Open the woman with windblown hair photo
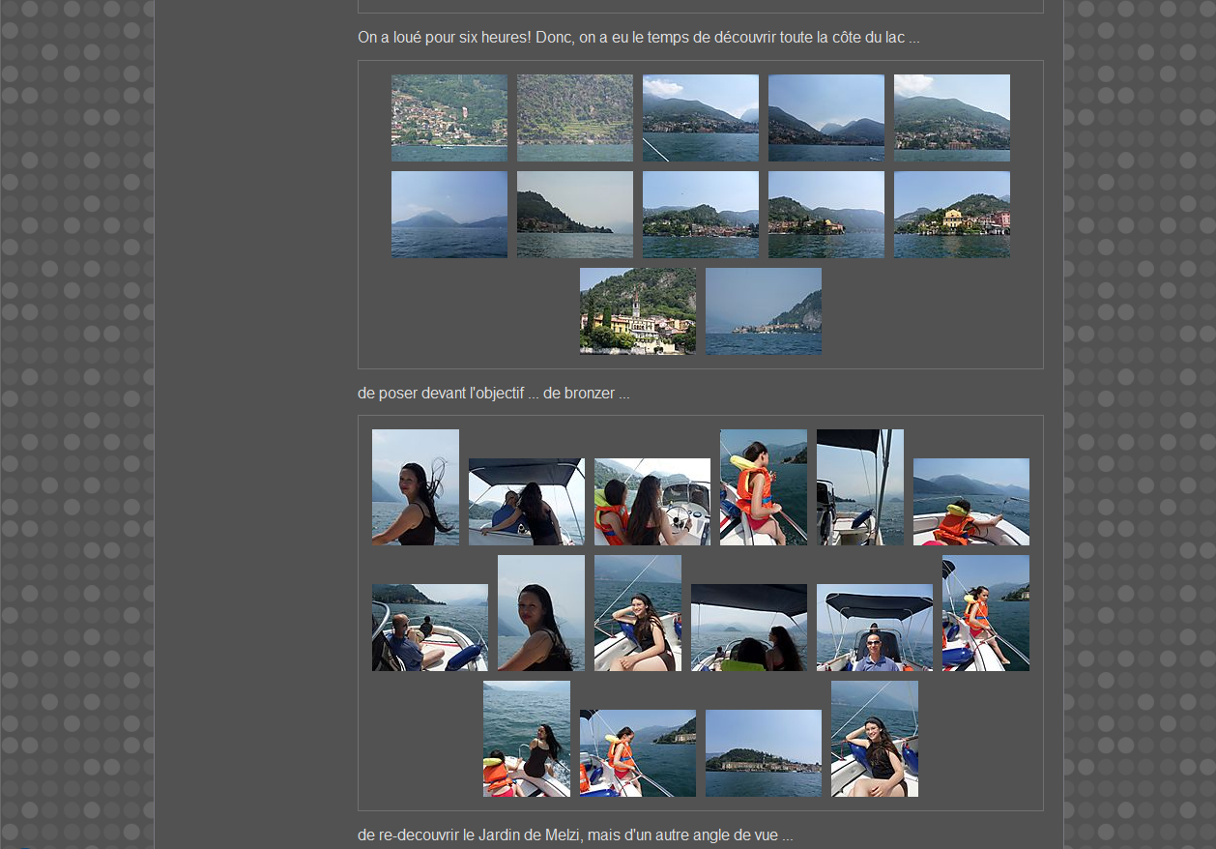Screen dimensions: 1216x849 (415, 487)
